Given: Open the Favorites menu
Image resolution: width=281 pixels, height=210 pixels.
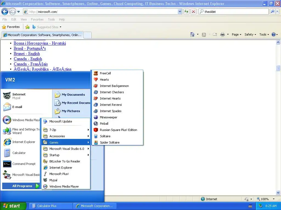Looking at the screenshot, I should click(37, 19).
